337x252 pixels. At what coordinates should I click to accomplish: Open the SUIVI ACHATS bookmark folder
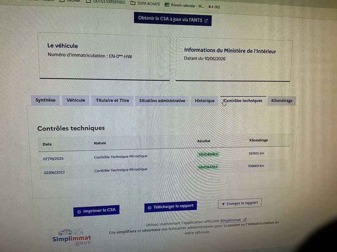pyautogui.click(x=145, y=3)
